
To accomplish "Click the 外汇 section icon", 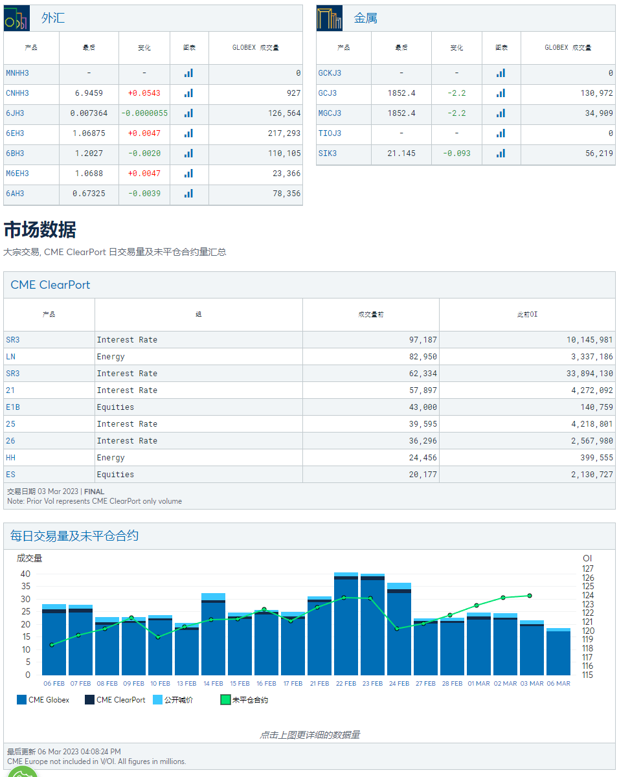I will pyautogui.click(x=17, y=18).
